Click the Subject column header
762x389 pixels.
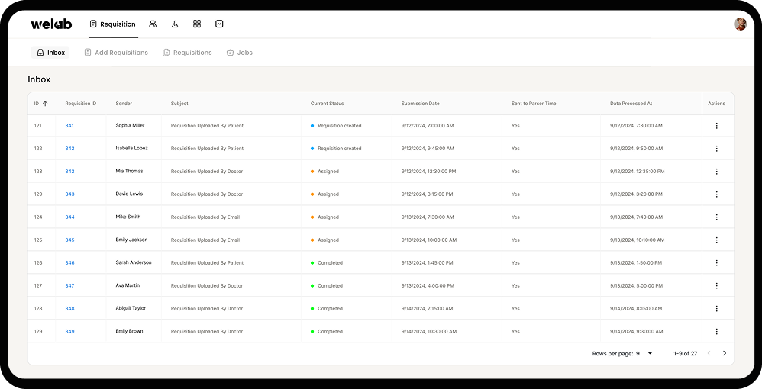[179, 104]
